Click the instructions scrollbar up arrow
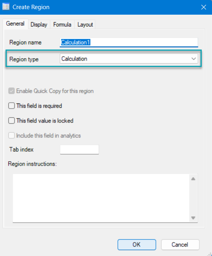The image size is (212, 256). [193, 179]
